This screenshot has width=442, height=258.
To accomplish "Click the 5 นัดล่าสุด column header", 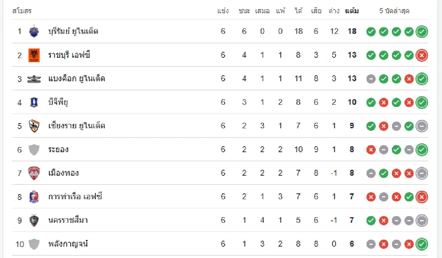I will point(394,11).
